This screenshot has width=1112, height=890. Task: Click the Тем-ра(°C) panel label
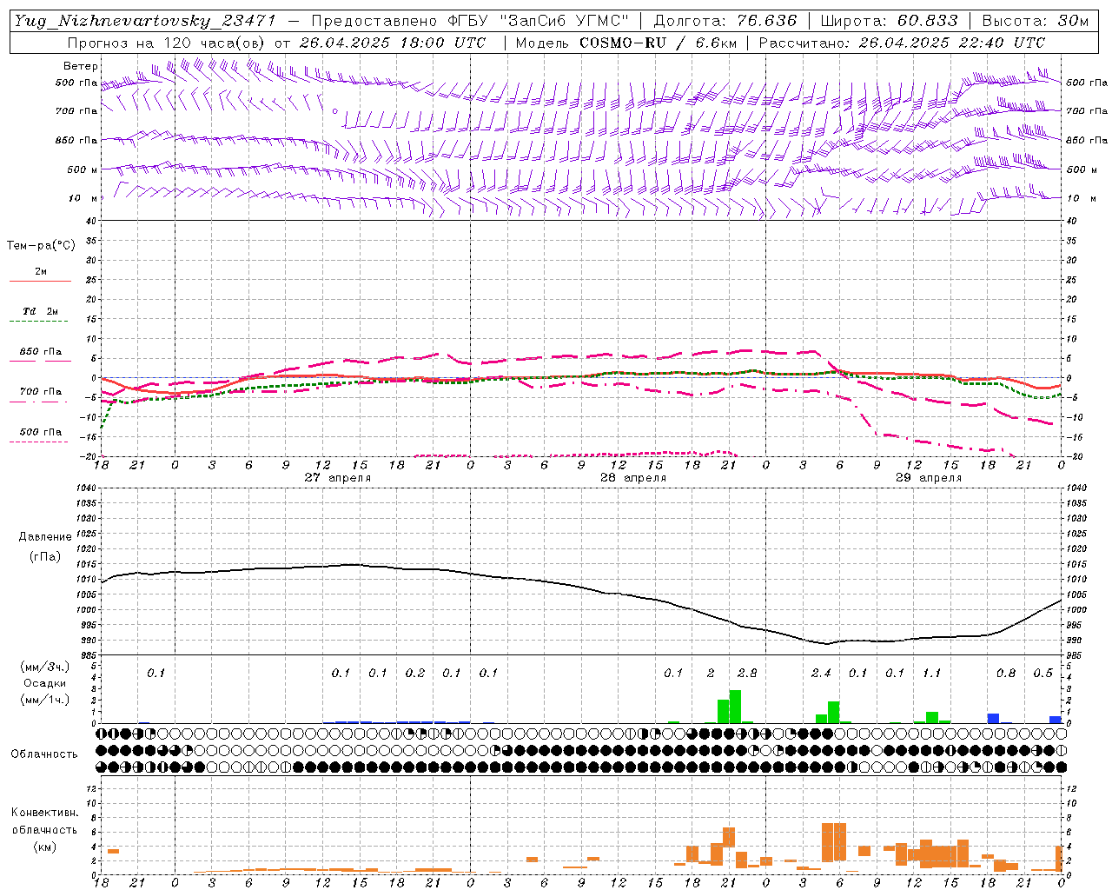click(x=41, y=246)
